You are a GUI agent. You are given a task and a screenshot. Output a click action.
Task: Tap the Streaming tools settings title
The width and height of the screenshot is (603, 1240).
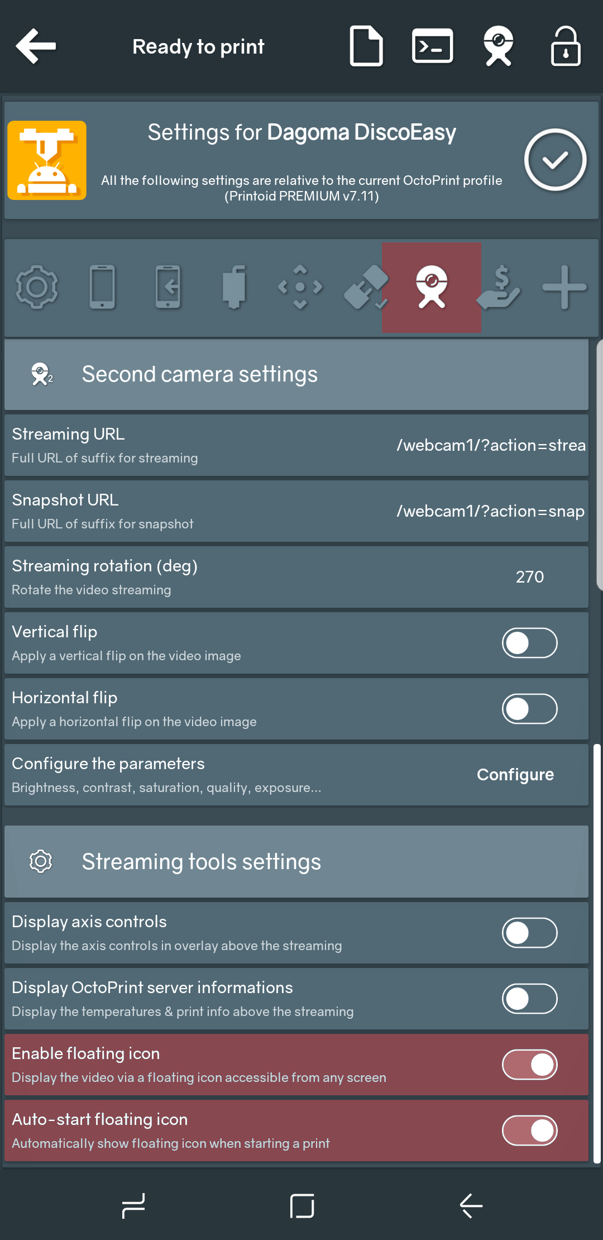[202, 862]
